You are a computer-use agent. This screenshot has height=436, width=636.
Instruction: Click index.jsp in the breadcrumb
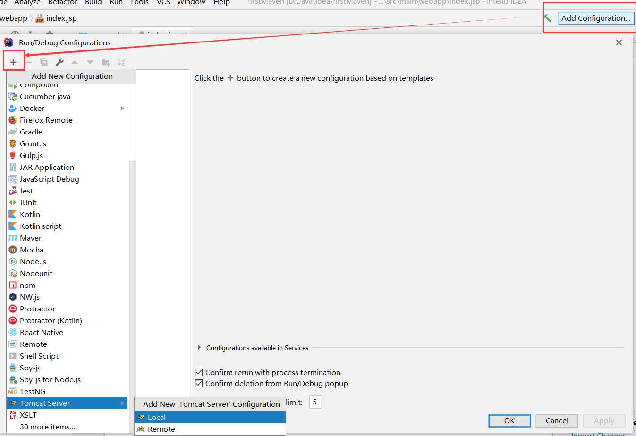point(61,18)
